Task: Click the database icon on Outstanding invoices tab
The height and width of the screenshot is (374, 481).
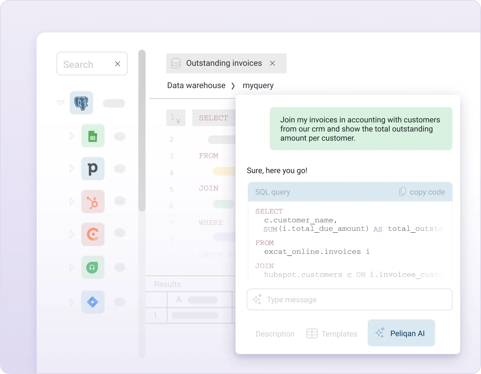Action: pyautogui.click(x=176, y=63)
